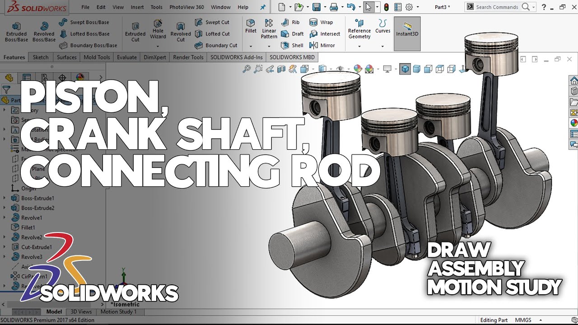
Task: Open the File menu
Action: [x=85, y=7]
